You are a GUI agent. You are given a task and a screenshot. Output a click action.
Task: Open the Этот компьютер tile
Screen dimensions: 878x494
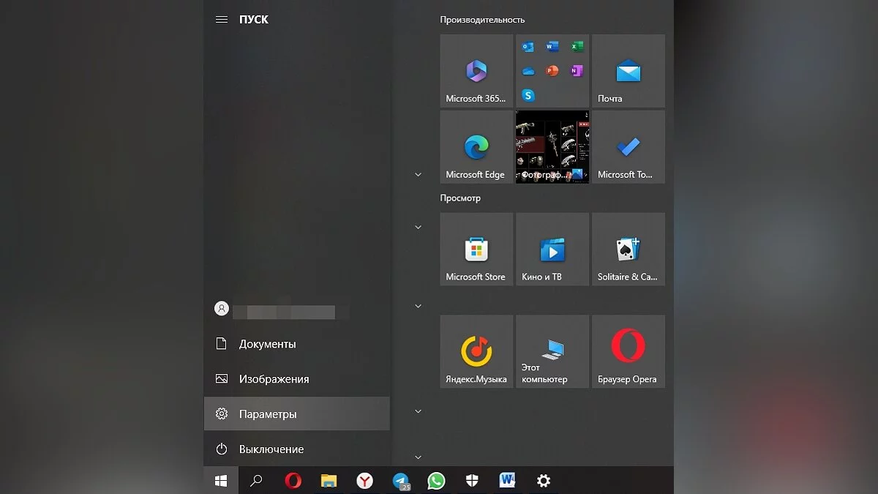click(x=552, y=351)
